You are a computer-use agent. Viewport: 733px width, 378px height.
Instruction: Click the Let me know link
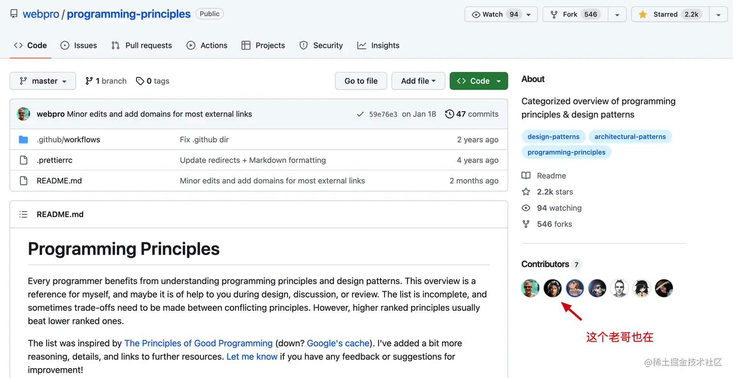pyautogui.click(x=252, y=357)
